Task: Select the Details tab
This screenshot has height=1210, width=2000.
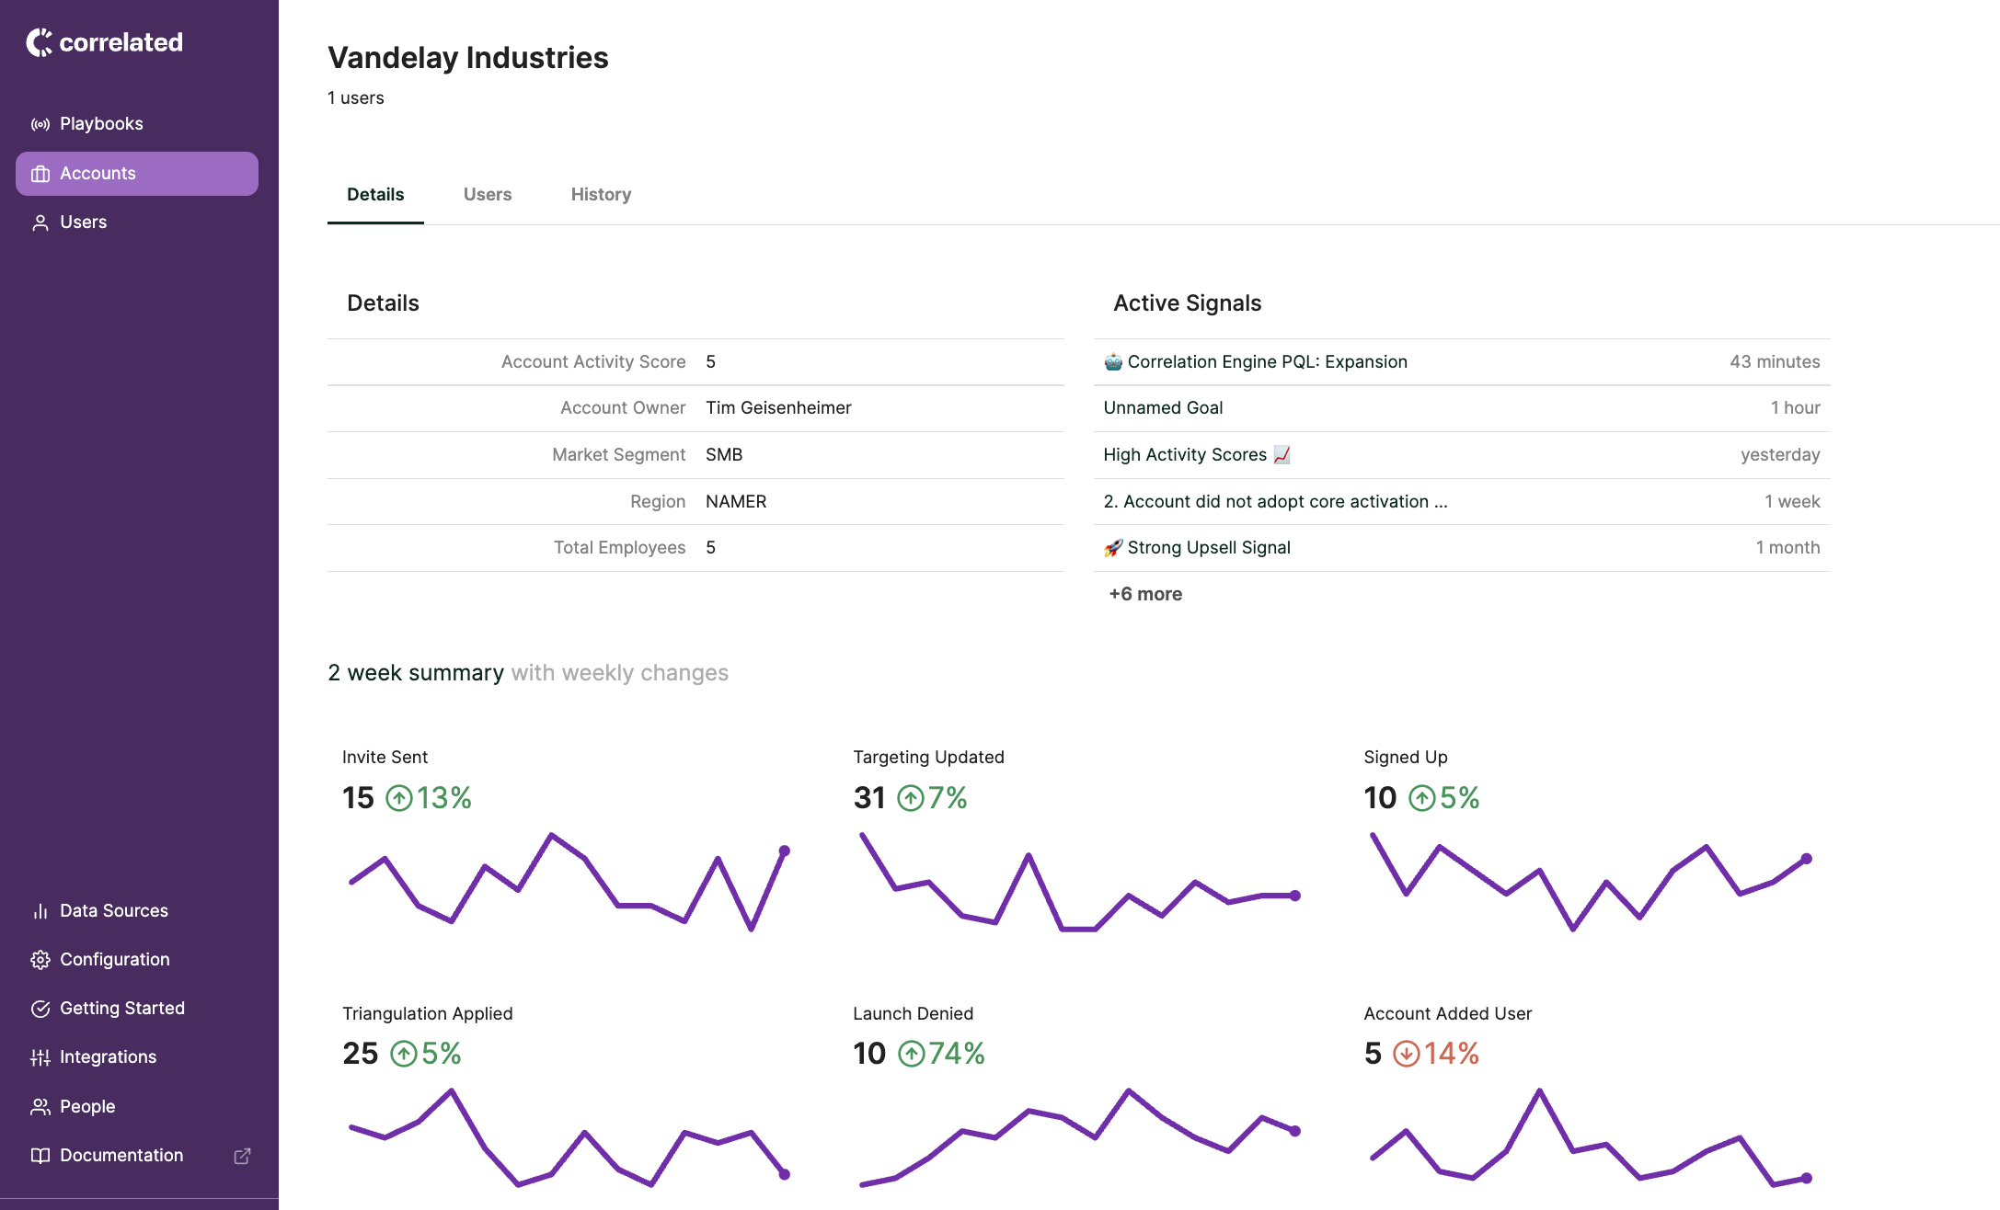Action: pos(375,194)
